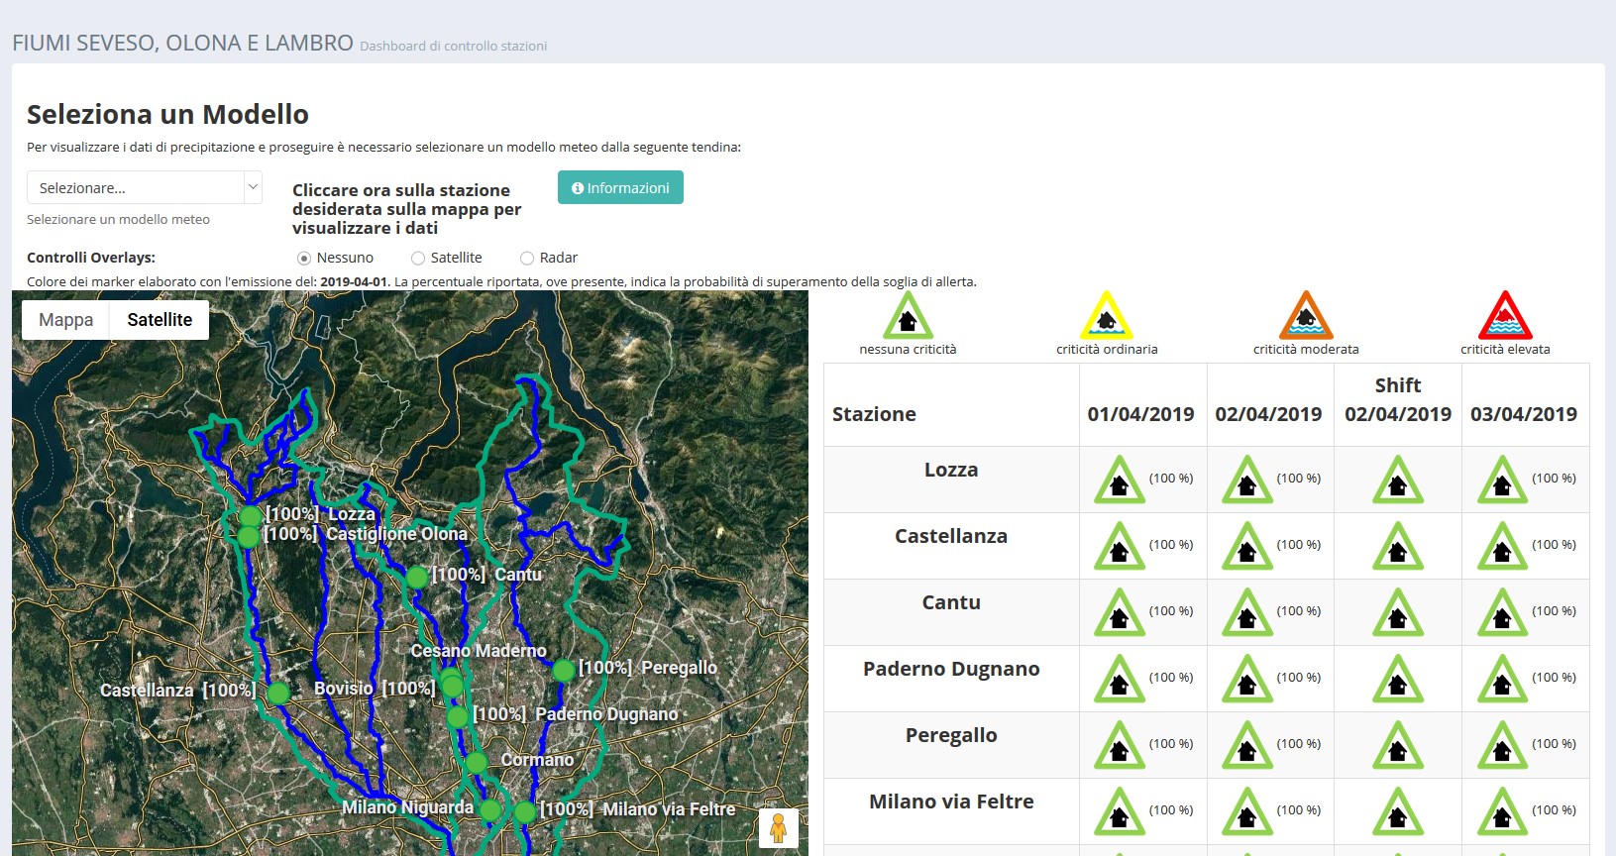The width and height of the screenshot is (1616, 856).
Task: Click the 'nessuna criticità' green legend icon
Action: (908, 316)
